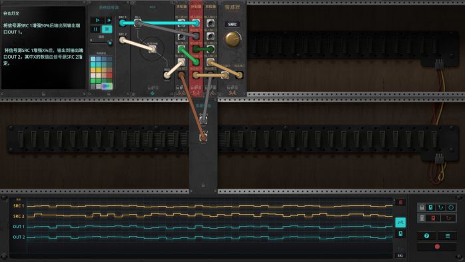Click the cyan module icon next to lock
The width and height of the screenshot is (465, 262).
[430, 207]
